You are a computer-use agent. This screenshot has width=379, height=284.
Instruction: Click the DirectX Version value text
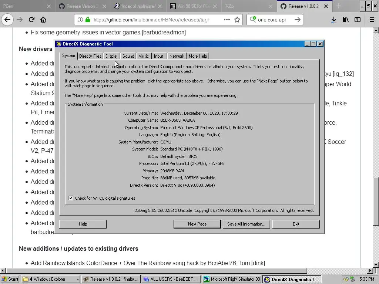[x=188, y=185]
